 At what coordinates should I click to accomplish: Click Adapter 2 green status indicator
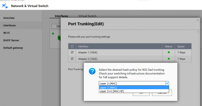169,59
